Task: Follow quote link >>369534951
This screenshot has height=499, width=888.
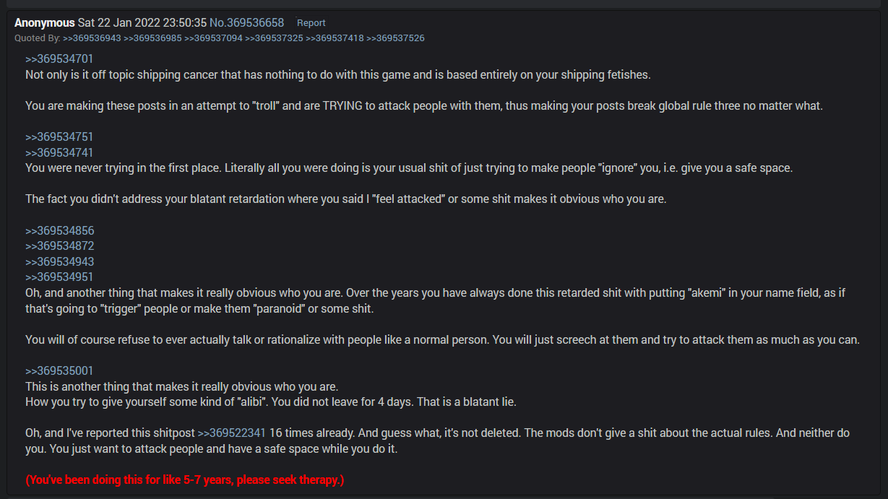Action: [59, 277]
